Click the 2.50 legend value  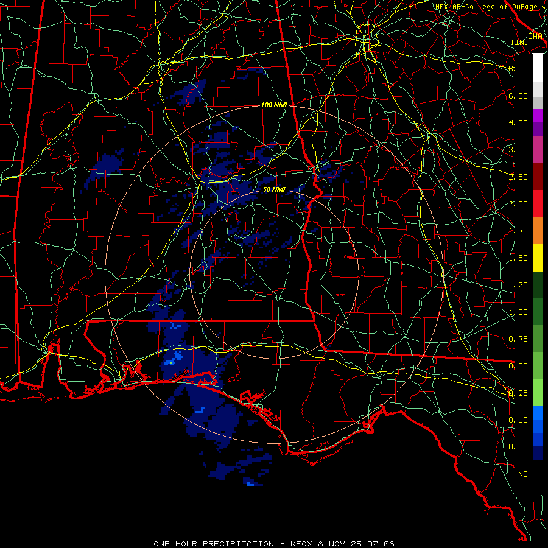[518, 177]
